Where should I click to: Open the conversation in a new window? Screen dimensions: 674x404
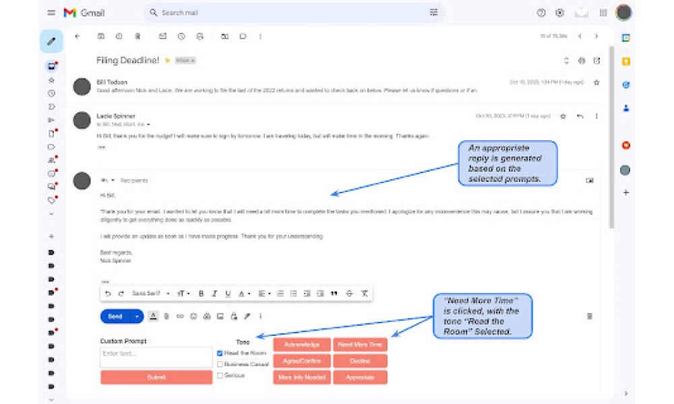tap(596, 61)
